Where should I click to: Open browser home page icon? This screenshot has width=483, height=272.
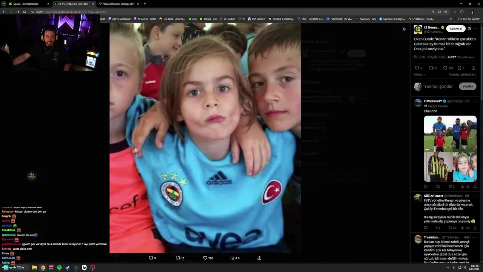[25, 12]
